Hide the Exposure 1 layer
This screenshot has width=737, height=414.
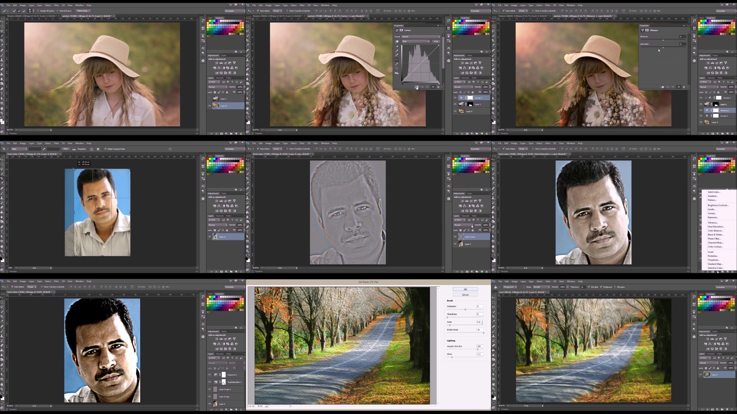tap(210, 375)
